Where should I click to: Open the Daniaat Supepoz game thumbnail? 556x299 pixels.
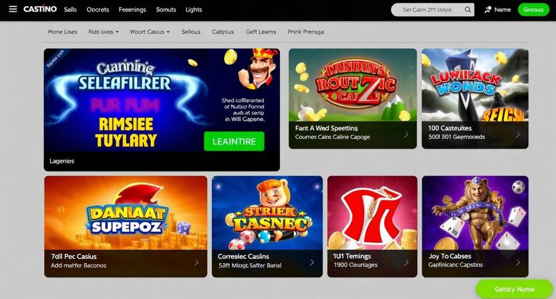pyautogui.click(x=126, y=213)
